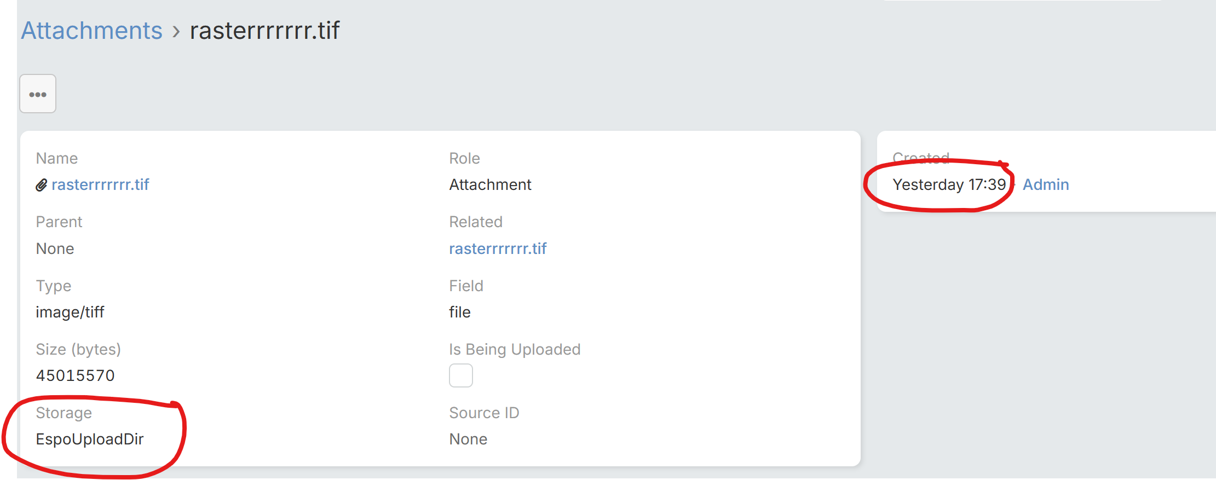Select the EspoUploadDir storage value

click(x=90, y=439)
